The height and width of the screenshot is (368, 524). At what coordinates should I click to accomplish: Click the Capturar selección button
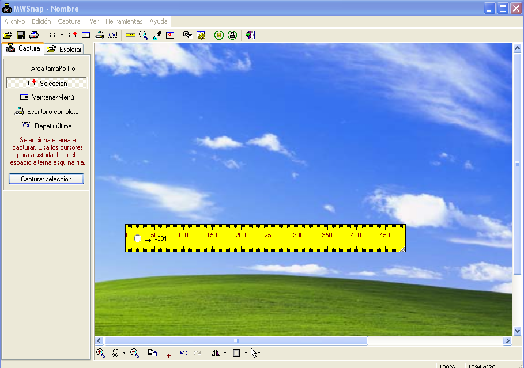pos(47,179)
